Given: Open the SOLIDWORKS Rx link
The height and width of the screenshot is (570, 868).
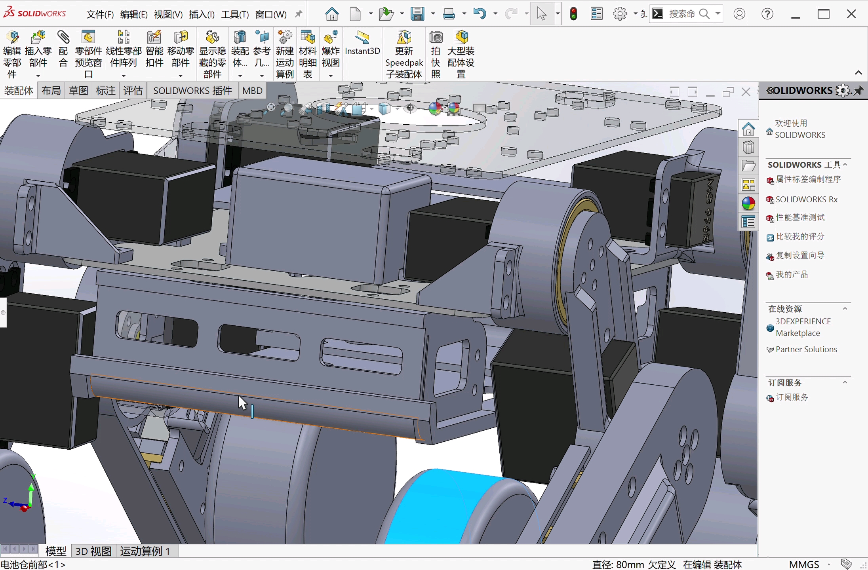Looking at the screenshot, I should pyautogui.click(x=806, y=199).
